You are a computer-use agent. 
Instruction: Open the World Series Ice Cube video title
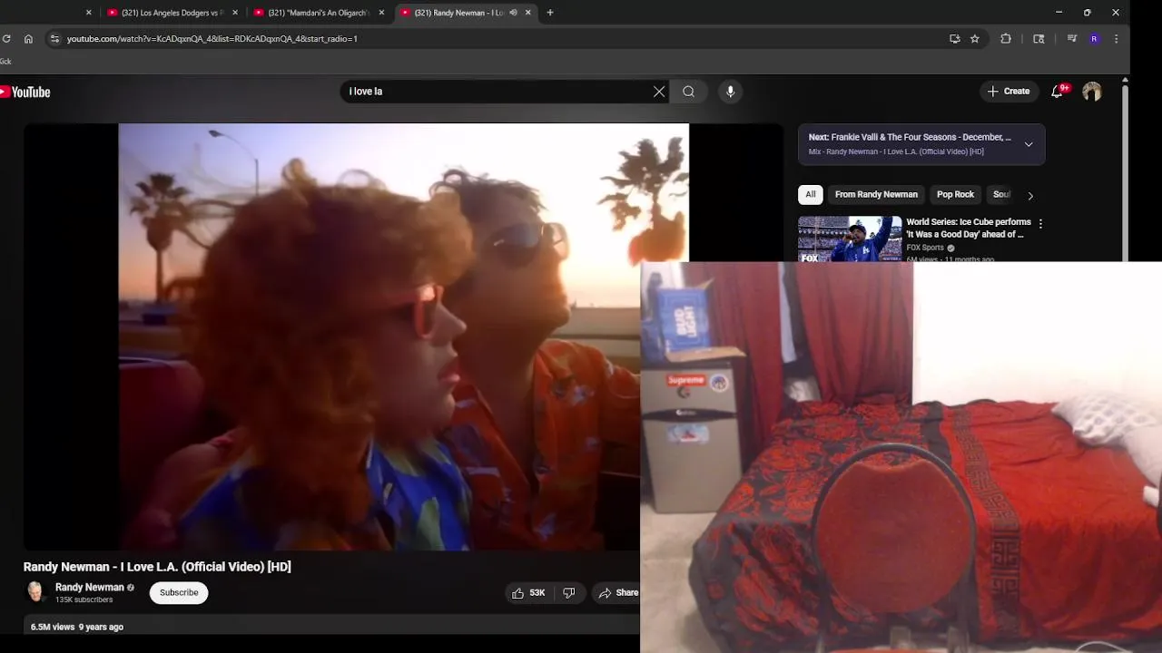(969, 228)
